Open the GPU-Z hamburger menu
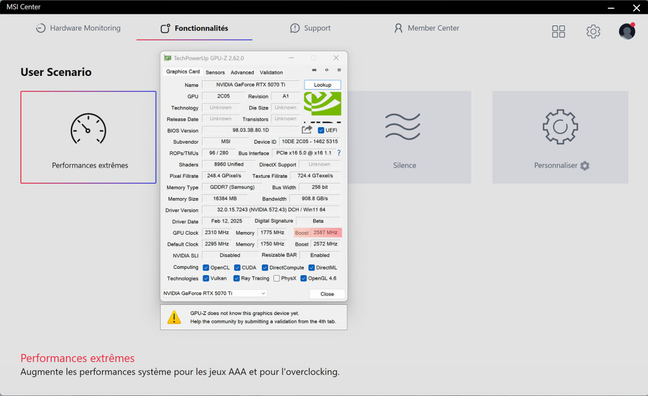 point(339,70)
